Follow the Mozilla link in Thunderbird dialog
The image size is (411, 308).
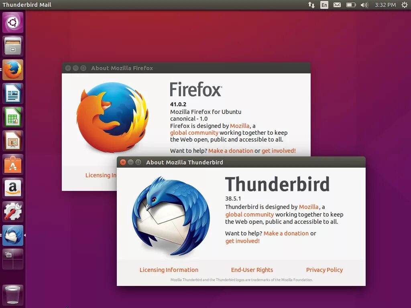click(x=309, y=207)
